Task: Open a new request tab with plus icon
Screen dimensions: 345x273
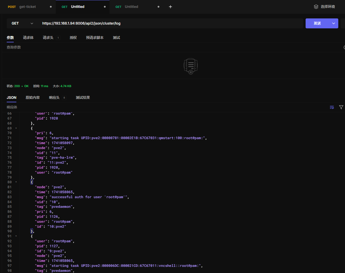Action: pyautogui.click(x=170, y=7)
